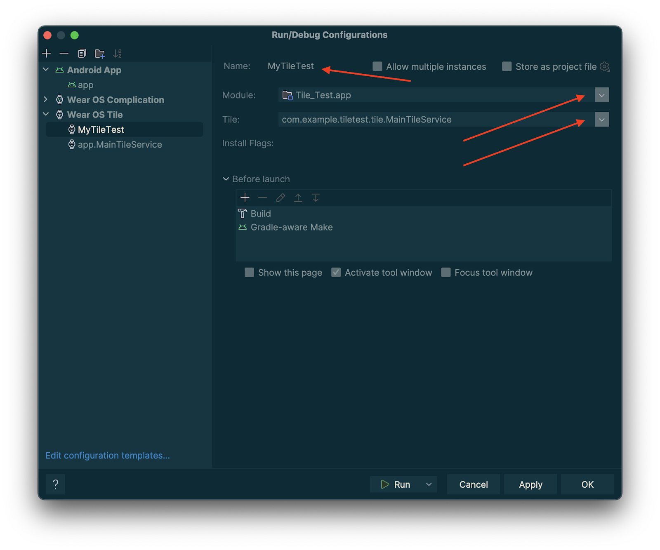Apply the configuration changes
The width and height of the screenshot is (660, 550).
(x=530, y=484)
